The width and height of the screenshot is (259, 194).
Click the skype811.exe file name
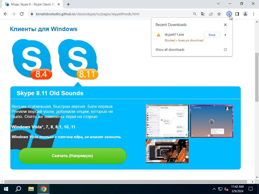pos(174,34)
